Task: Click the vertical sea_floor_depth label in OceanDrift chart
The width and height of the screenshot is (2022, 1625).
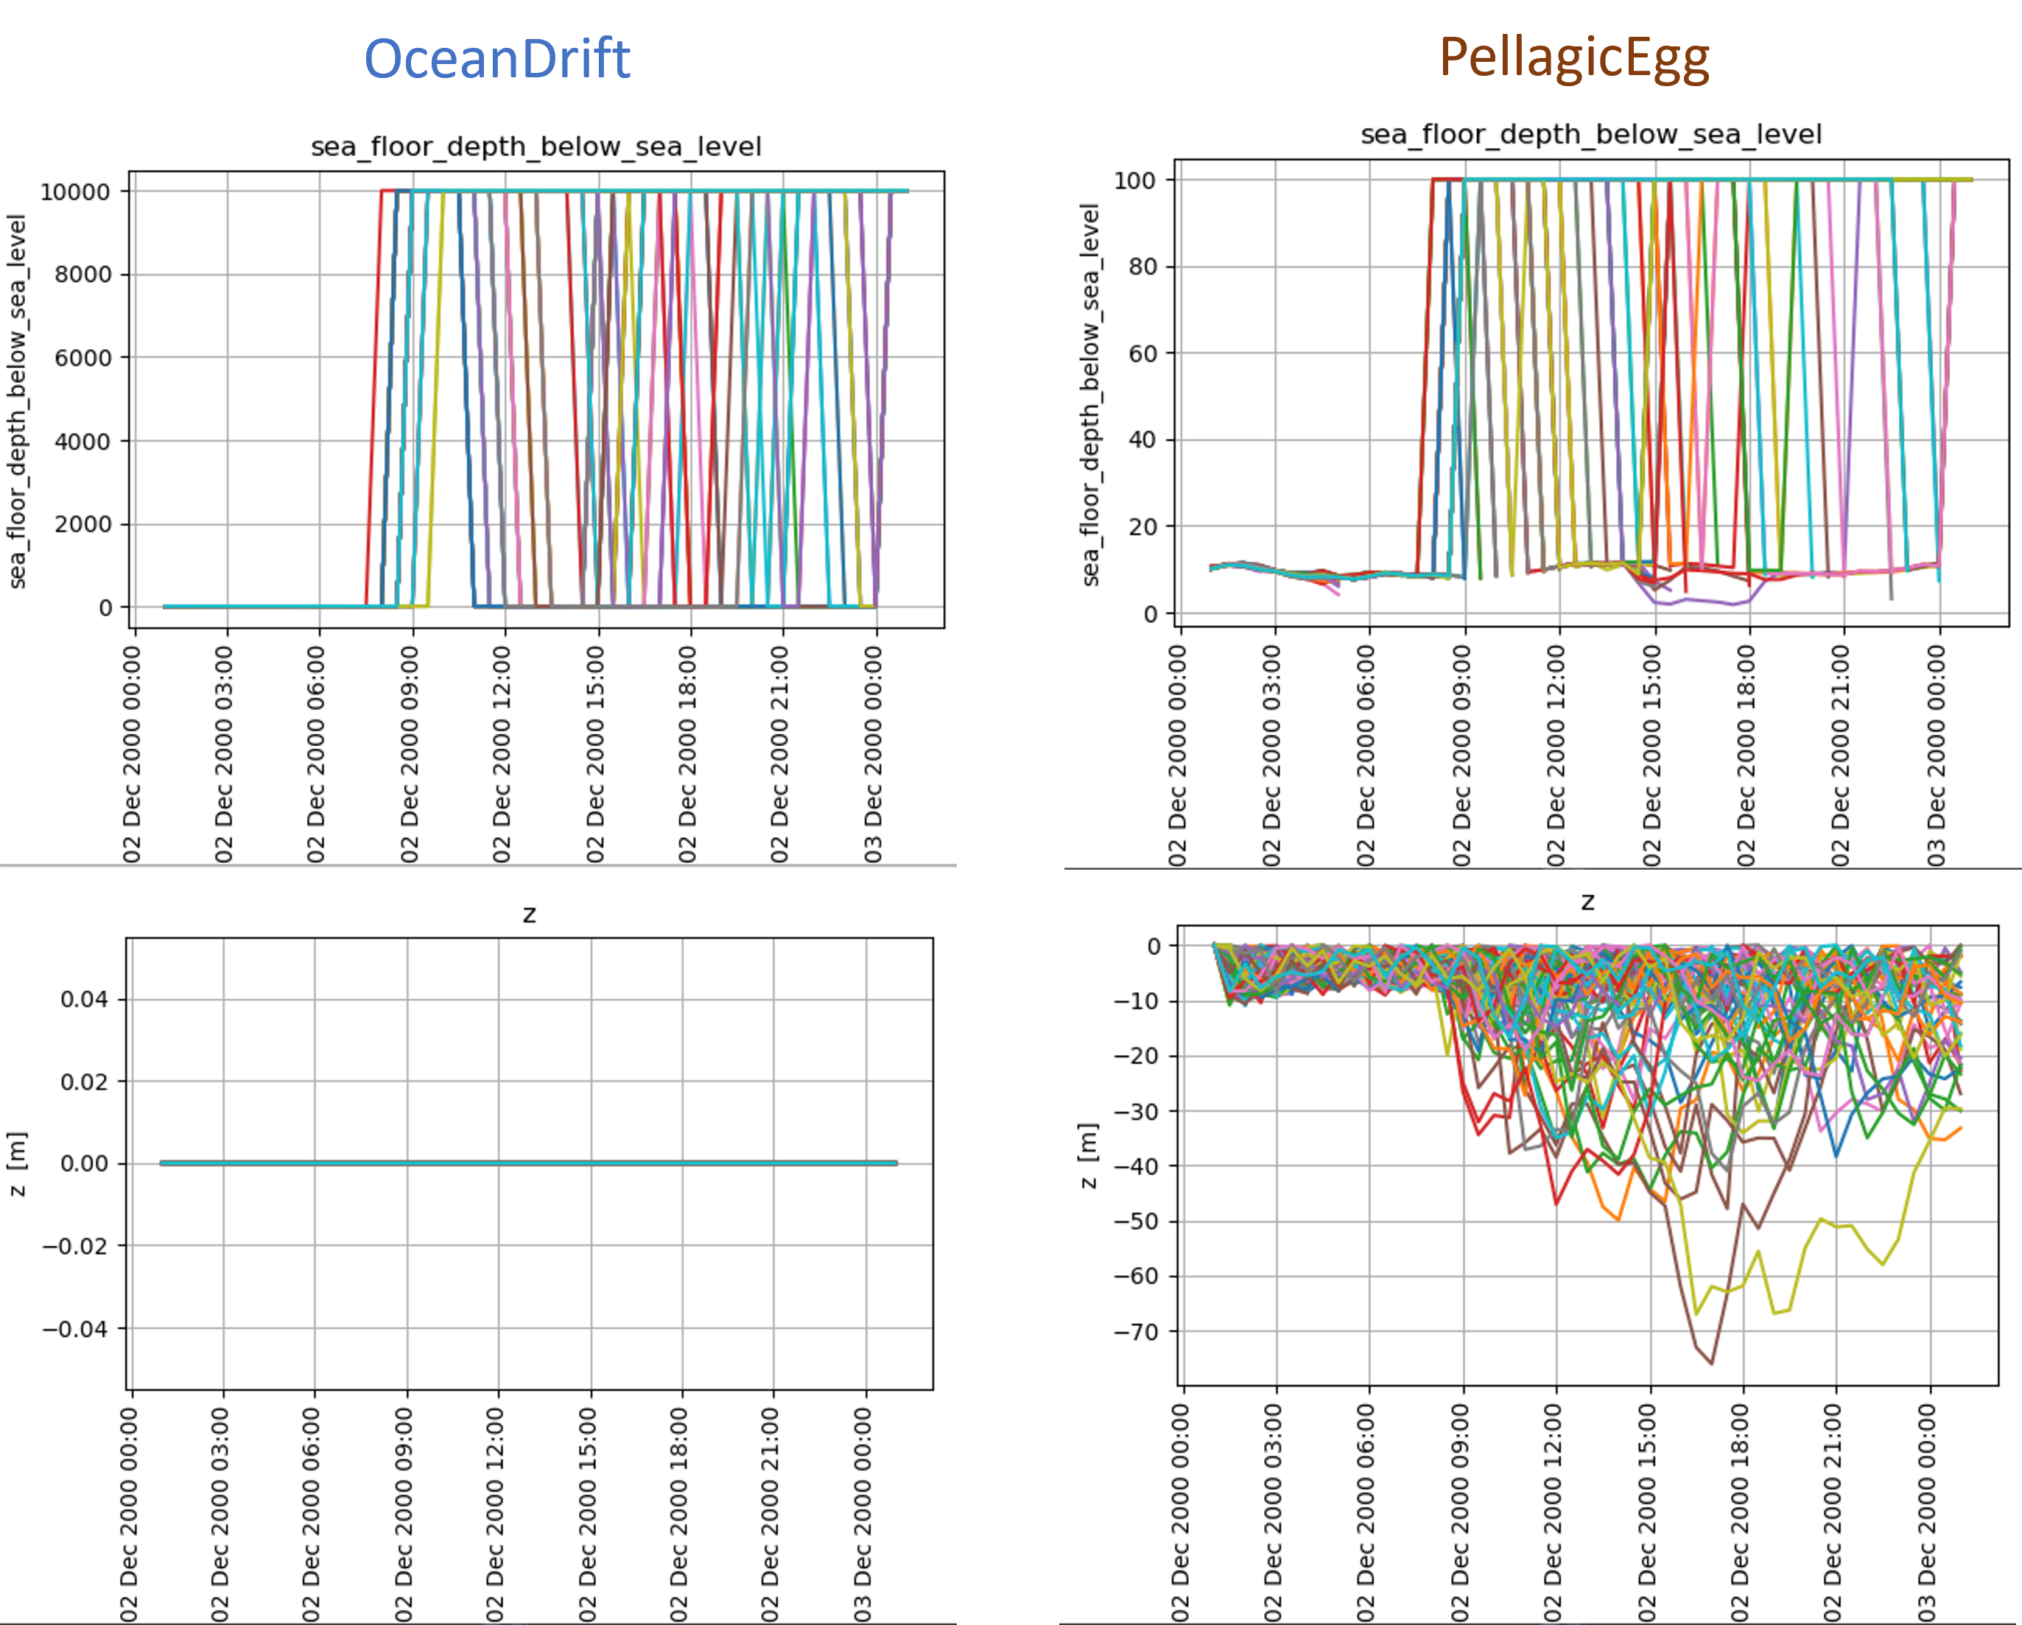Action: coord(17,401)
